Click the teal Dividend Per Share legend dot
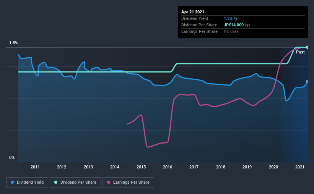This screenshot has width=314, height=194. 56,182
